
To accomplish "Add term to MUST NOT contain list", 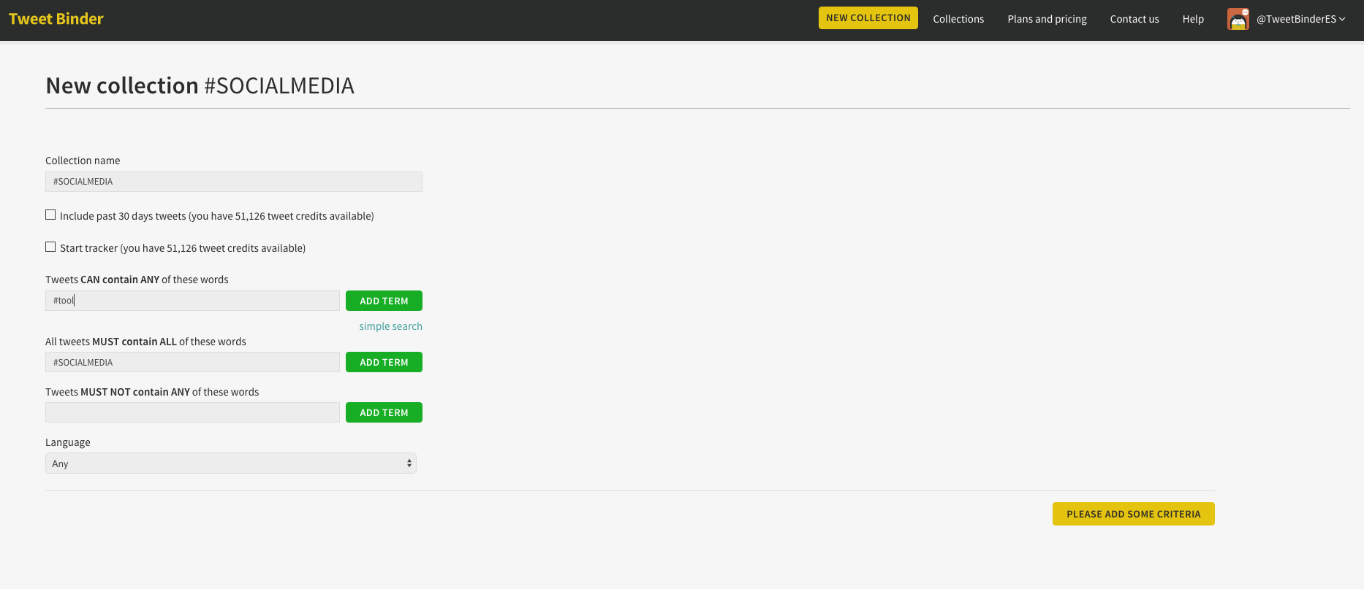I will (x=384, y=412).
